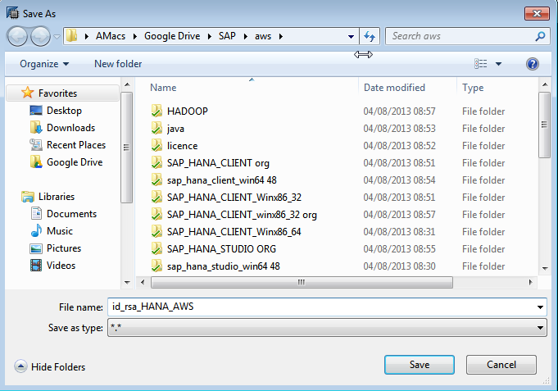Open the Save as type combo box

pos(327,327)
